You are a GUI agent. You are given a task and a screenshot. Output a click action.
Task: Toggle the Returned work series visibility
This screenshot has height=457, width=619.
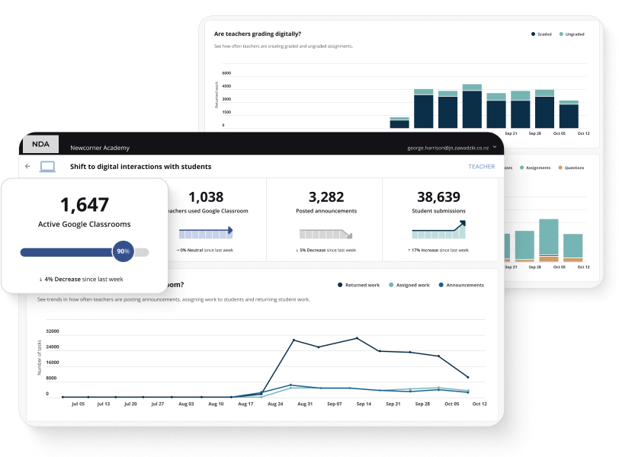340,285
